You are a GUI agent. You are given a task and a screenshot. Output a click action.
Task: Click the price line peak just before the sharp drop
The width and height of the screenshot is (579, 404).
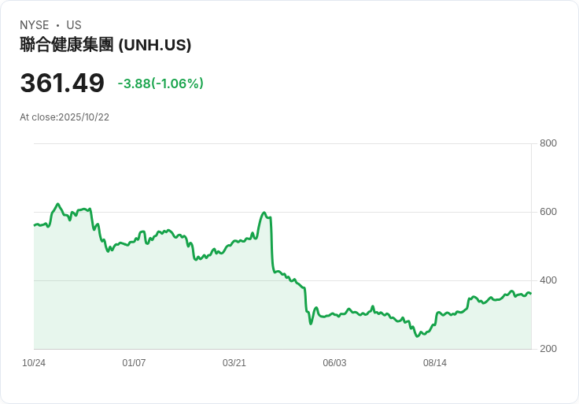(x=264, y=213)
